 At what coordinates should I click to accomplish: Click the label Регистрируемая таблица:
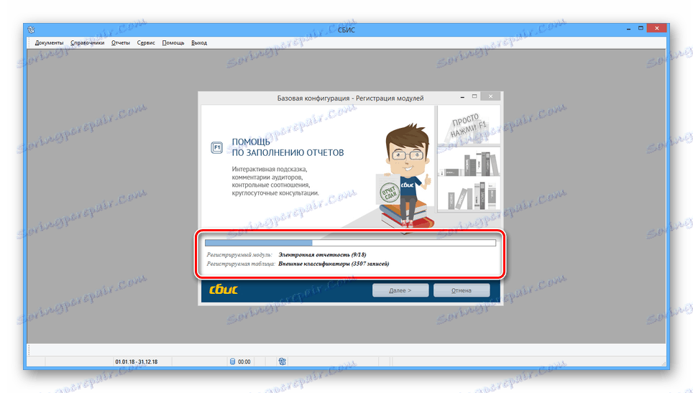(x=241, y=264)
